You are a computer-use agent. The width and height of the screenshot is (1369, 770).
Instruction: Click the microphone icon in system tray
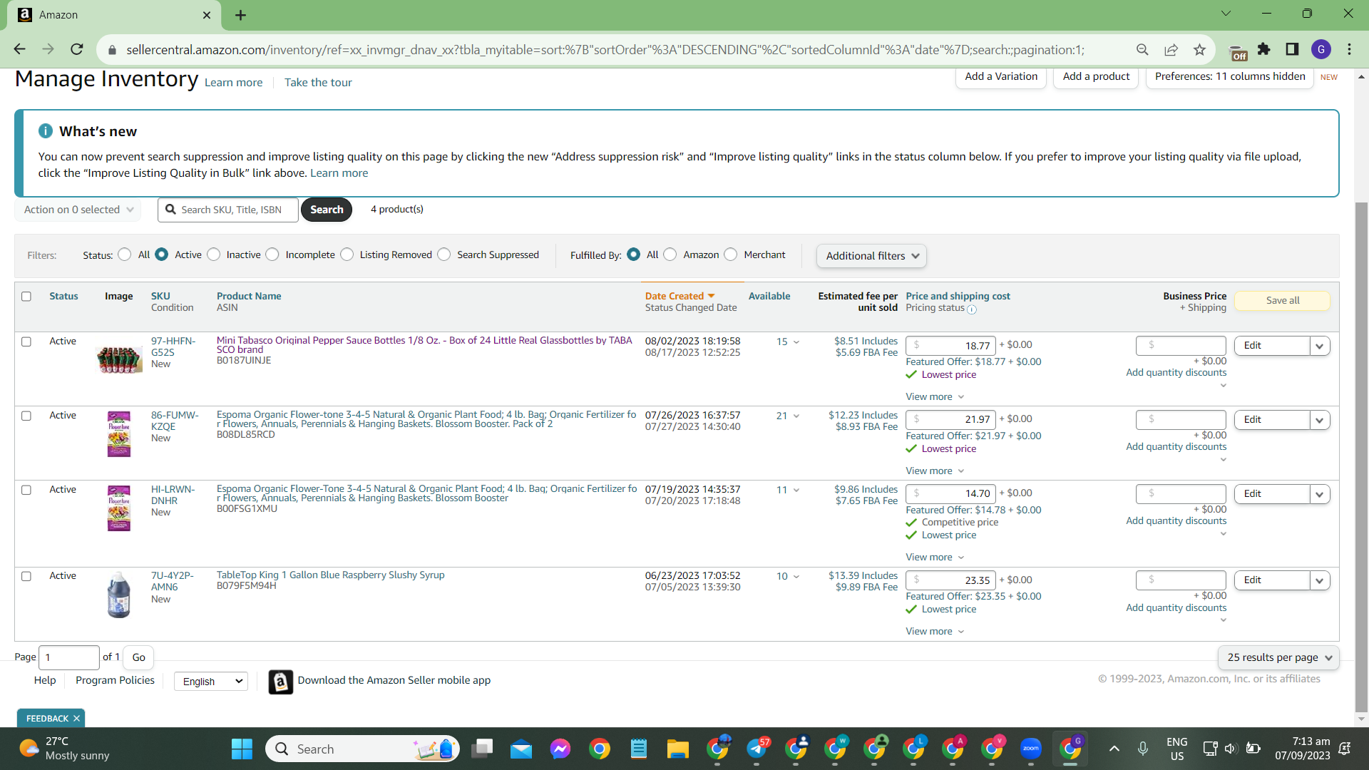1143,749
